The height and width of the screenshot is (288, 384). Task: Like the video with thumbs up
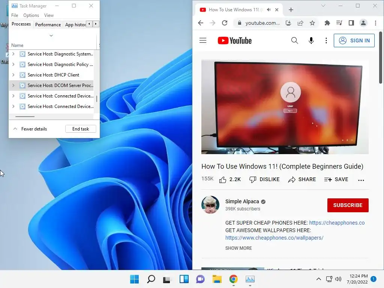point(230,180)
